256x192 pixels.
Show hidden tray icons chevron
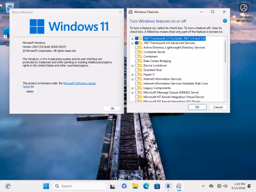(203, 186)
